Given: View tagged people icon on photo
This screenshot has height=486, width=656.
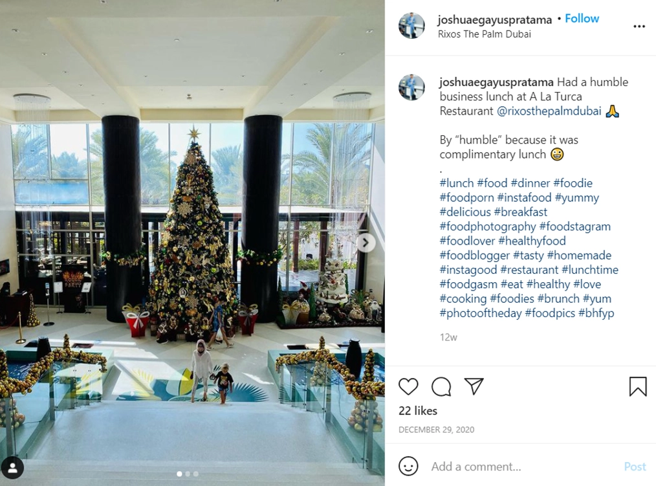Looking at the screenshot, I should [12, 468].
